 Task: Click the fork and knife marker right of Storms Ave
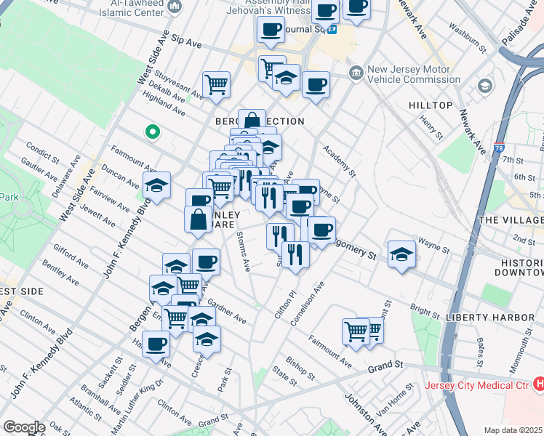click(280, 238)
